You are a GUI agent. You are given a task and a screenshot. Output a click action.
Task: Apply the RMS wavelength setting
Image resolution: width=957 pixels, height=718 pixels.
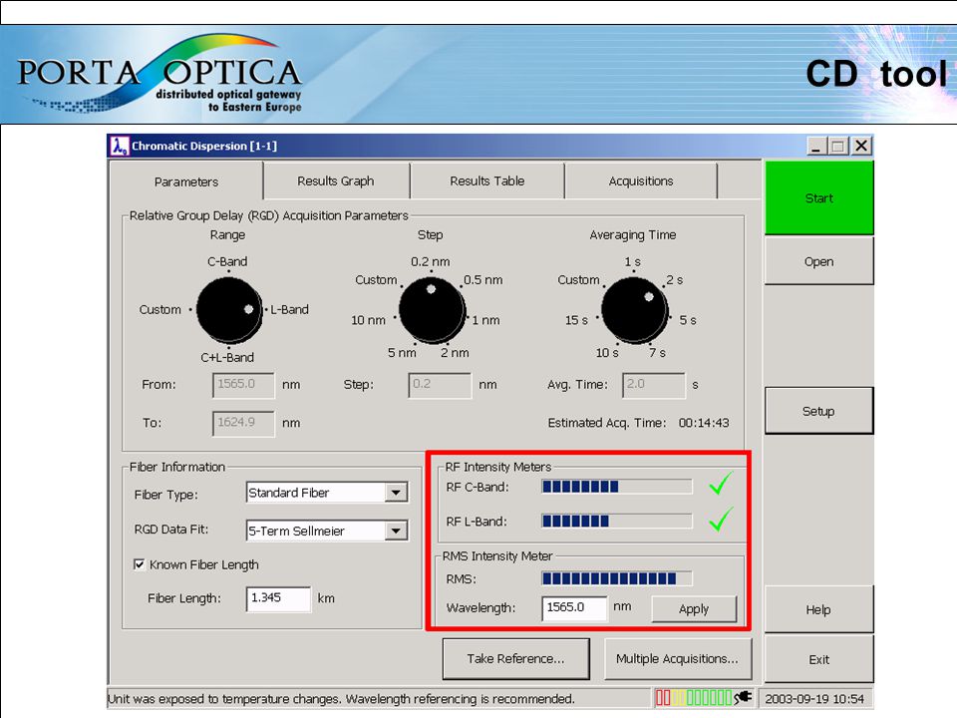(694, 608)
